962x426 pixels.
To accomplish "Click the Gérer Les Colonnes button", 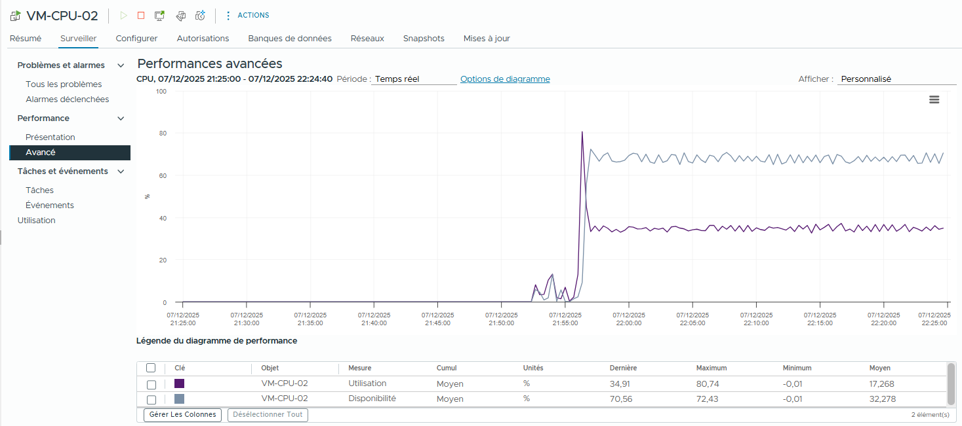I will coord(182,415).
